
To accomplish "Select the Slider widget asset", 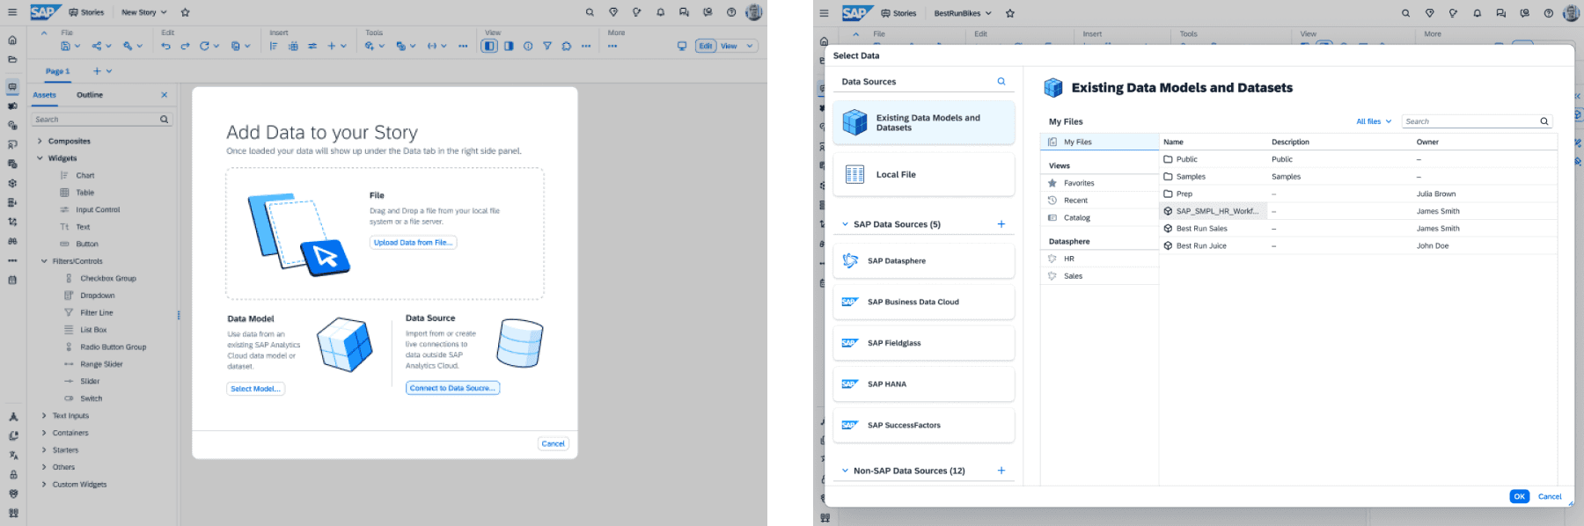I will point(90,382).
